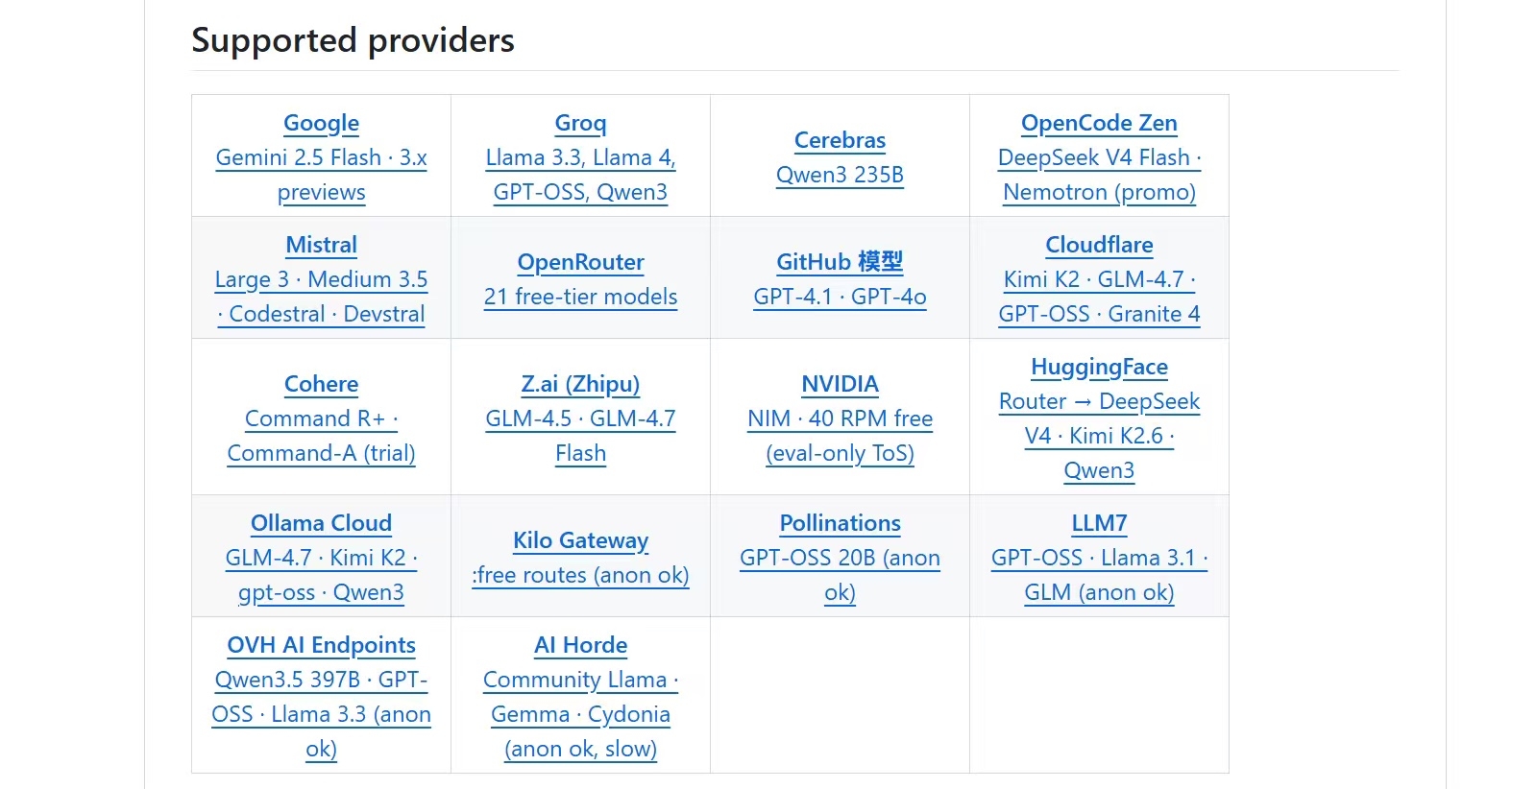Open the OpenCode Zen link
Image resolution: width=1536 pixels, height=789 pixels.
click(x=1099, y=123)
